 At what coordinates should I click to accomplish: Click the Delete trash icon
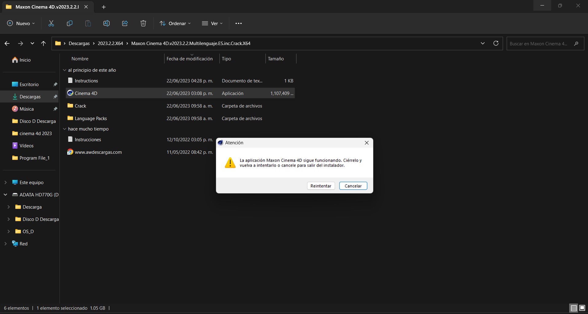(143, 23)
